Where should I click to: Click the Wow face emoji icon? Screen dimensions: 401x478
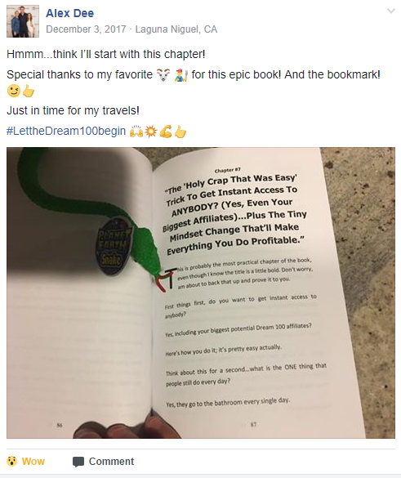pyautogui.click(x=12, y=461)
